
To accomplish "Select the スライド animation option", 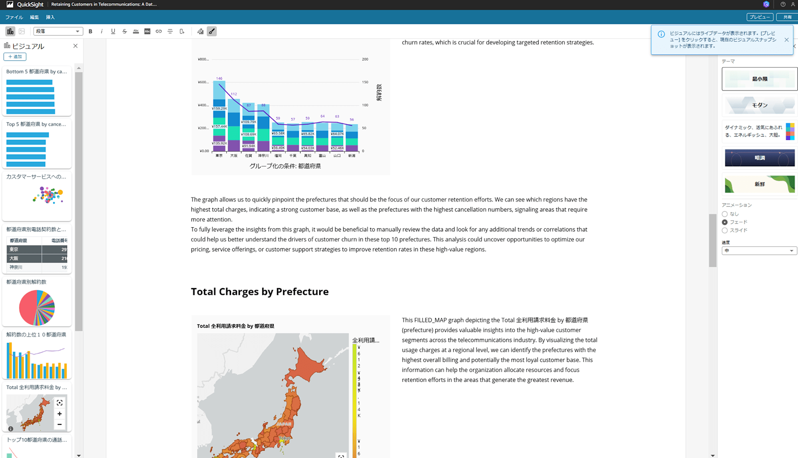I will point(725,230).
